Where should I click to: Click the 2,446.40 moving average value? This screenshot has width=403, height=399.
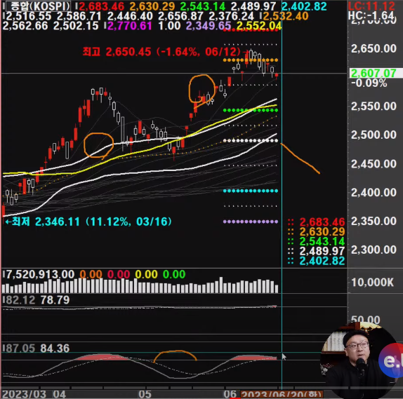point(130,16)
